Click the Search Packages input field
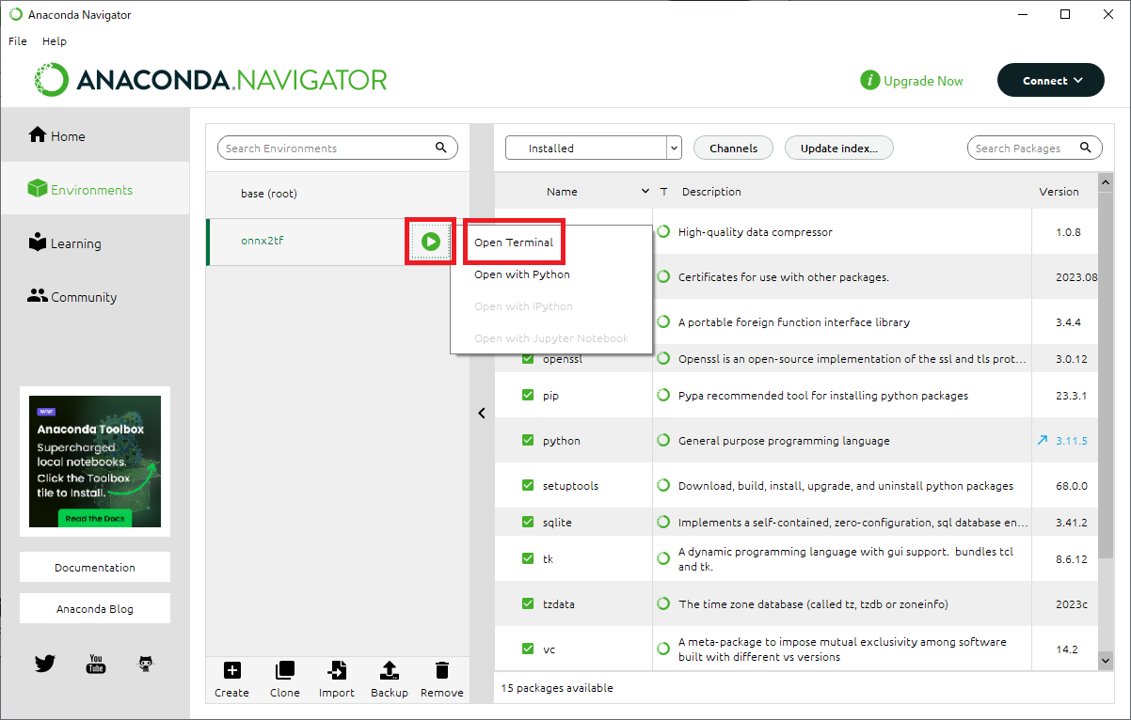 (1024, 148)
